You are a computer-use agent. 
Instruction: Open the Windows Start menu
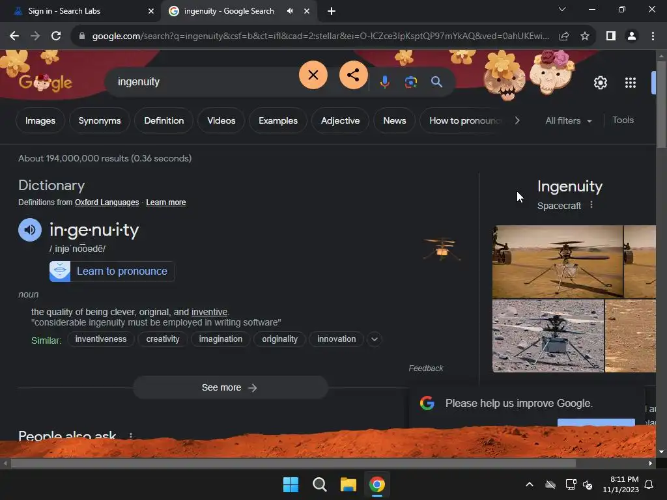point(291,484)
